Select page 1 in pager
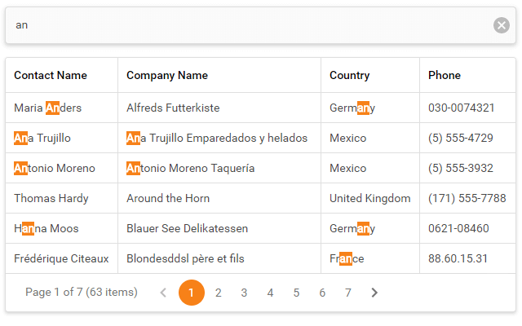 point(192,293)
